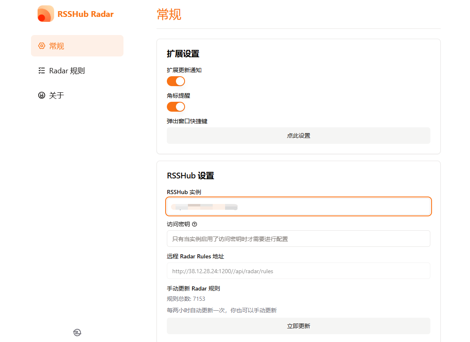Click into the 访问密钥 text field
Screen dimensions: 470x342
pos(298,239)
